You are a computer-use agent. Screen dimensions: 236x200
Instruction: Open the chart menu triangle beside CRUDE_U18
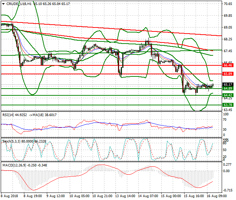[3, 4]
